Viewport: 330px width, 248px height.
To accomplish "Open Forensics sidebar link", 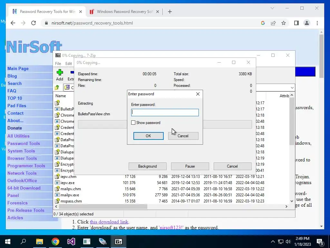I will pos(17,203).
